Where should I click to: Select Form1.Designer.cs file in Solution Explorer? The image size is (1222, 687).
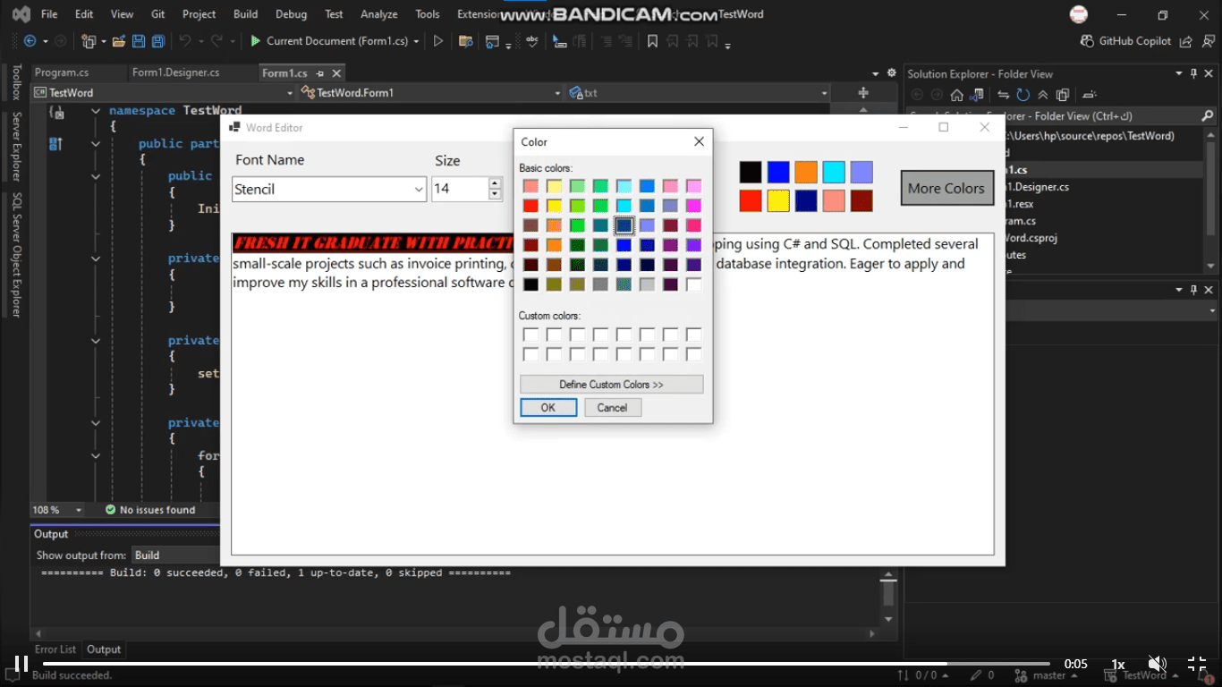click(x=1036, y=187)
